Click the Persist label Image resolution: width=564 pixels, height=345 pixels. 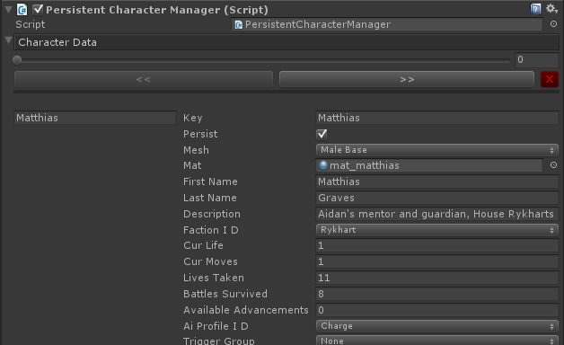[200, 134]
